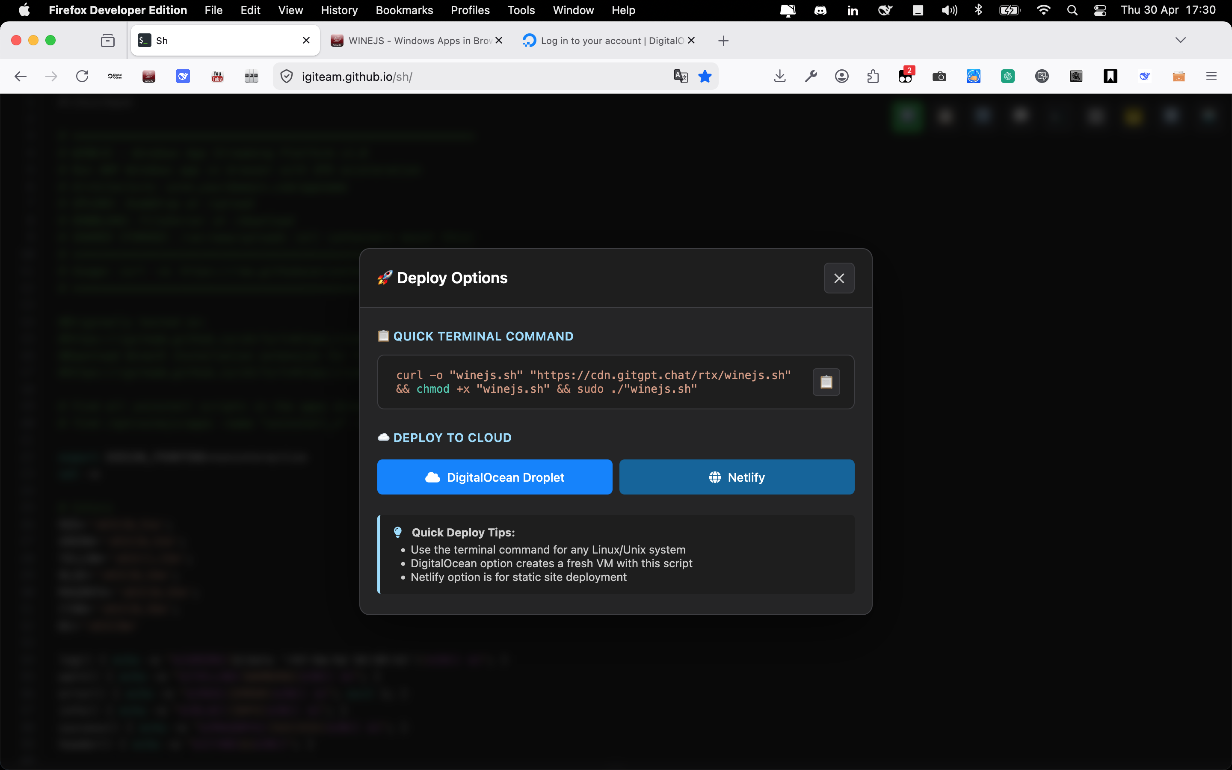Screen dimensions: 1232x770
Task: Open Firefox View from the tab bar
Action: point(108,41)
